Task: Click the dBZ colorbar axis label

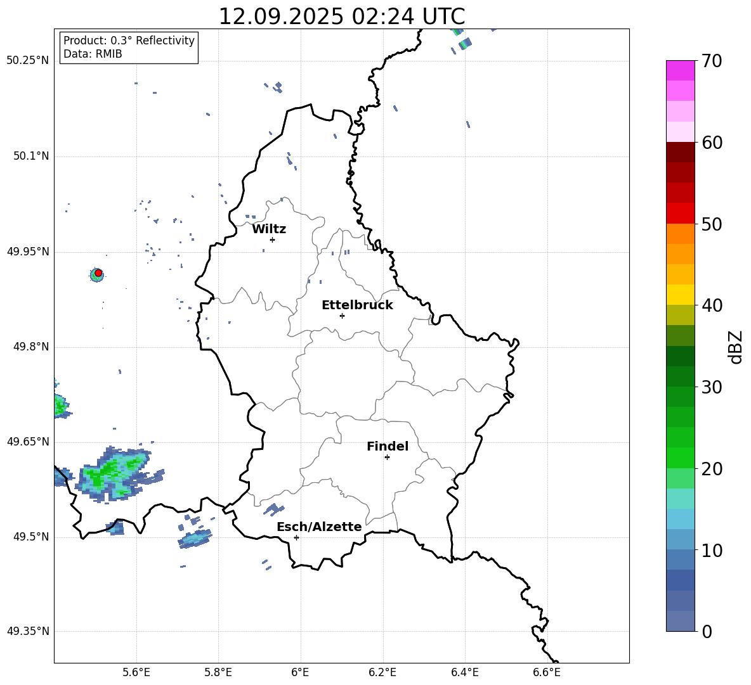Action: pos(735,347)
